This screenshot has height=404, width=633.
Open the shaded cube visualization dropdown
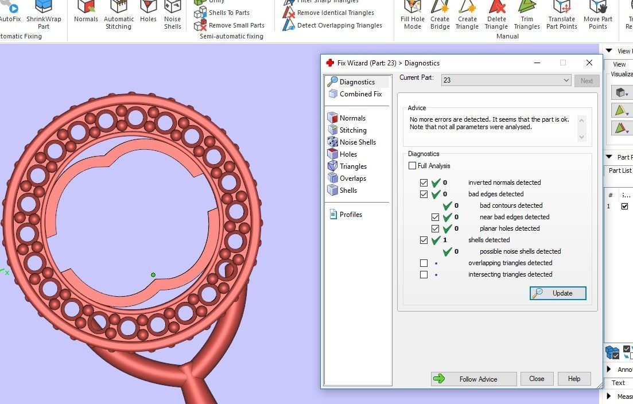(622, 92)
